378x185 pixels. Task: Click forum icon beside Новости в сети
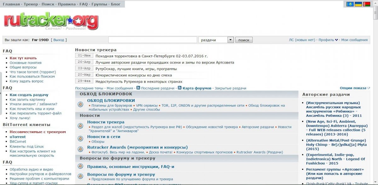click(80, 138)
